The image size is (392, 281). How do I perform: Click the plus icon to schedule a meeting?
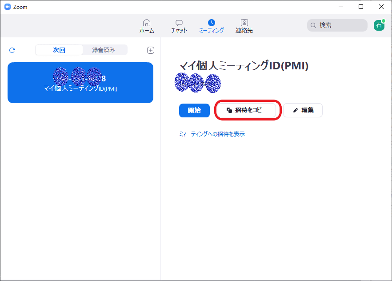pyautogui.click(x=151, y=50)
